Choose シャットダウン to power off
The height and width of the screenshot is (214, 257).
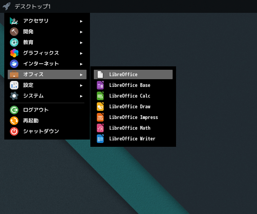coord(47,131)
